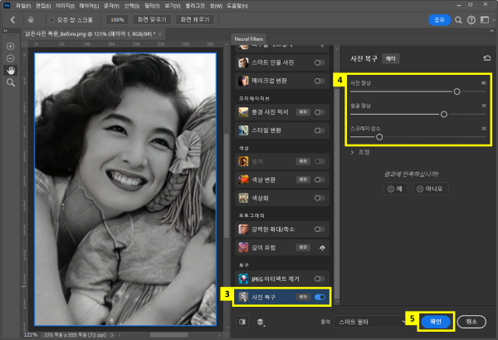This screenshot has height=340, width=498.
Task: Select the Hand tool in the left toolbar
Action: pos(11,71)
